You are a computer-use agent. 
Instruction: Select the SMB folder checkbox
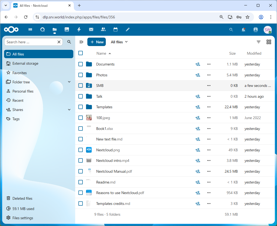[81, 86]
